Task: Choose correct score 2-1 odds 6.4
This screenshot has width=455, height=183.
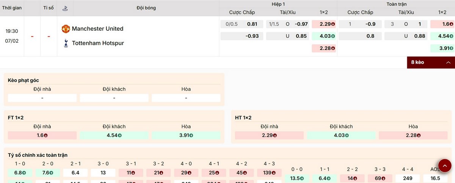Action: tap(75, 173)
